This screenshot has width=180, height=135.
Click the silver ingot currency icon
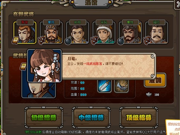point(149,95)
